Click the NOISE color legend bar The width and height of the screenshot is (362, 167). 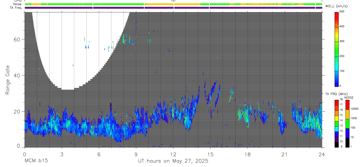tap(347, 123)
